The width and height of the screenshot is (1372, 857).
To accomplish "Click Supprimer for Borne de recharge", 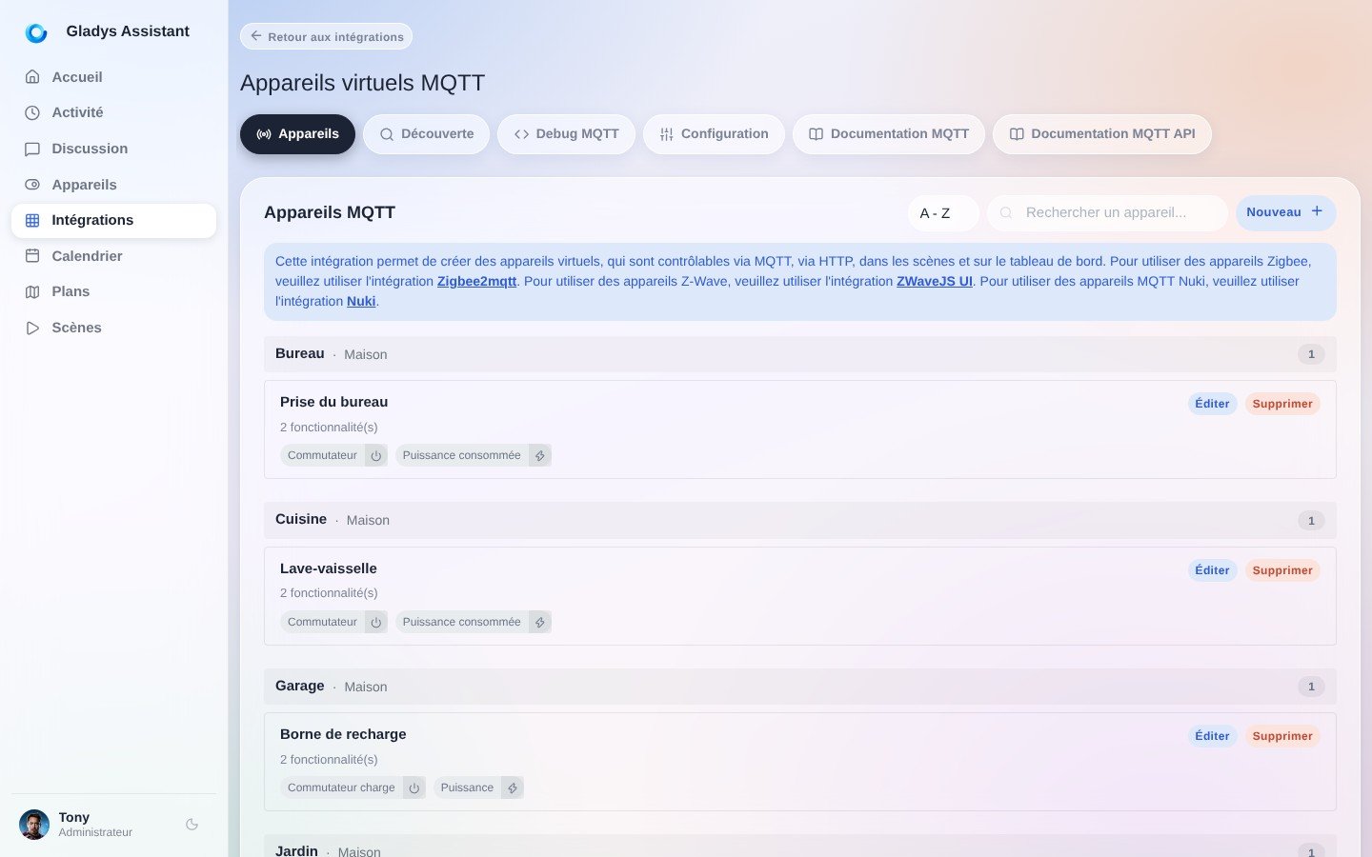I will (x=1282, y=736).
